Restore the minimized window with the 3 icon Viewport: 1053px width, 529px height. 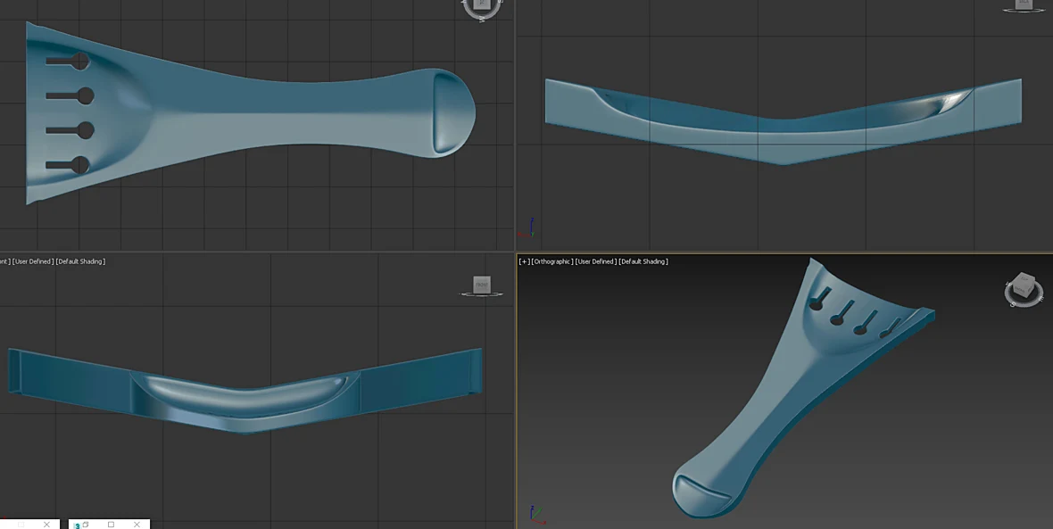point(86,525)
